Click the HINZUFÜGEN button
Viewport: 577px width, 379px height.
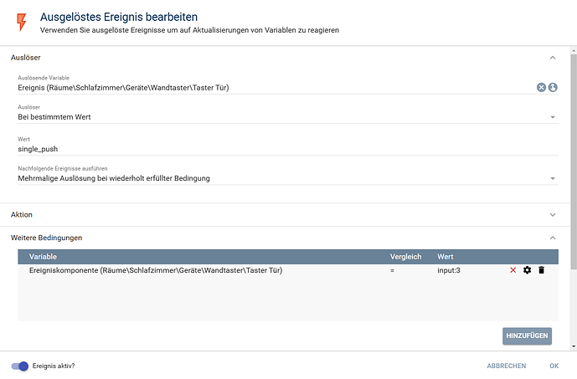(x=527, y=335)
